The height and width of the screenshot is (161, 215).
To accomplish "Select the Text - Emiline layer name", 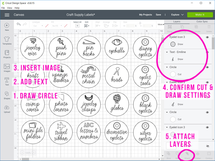I will coord(178,52).
